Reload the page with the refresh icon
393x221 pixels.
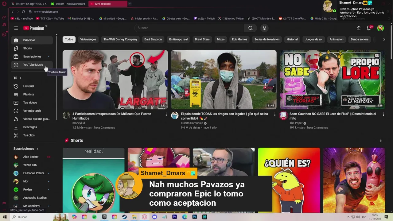coord(23,12)
